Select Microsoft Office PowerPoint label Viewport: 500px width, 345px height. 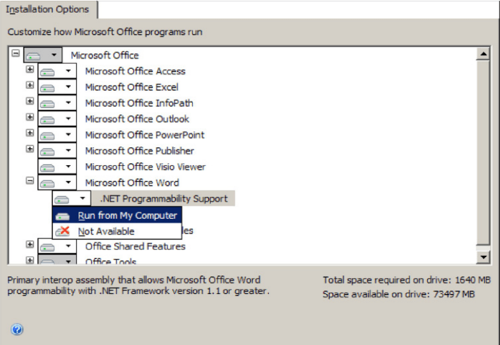click(x=145, y=135)
